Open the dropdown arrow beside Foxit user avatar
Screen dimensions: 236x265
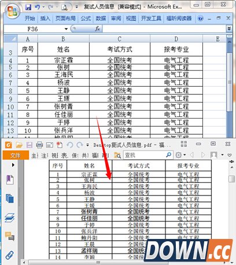click(222, 155)
